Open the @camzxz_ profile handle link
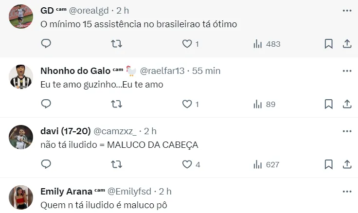Screen dimensions: 358x213 (x=115, y=131)
